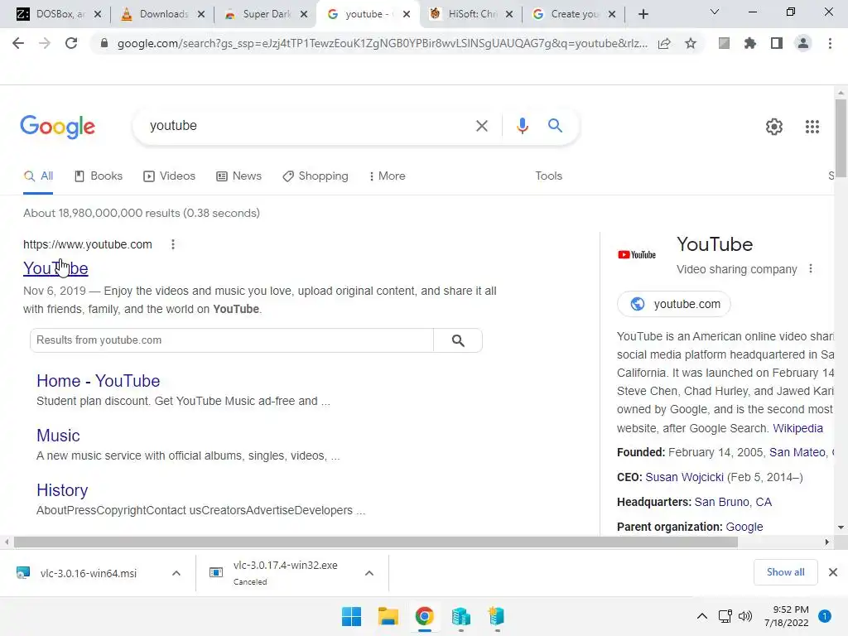Open the History sitelink

[x=62, y=490]
